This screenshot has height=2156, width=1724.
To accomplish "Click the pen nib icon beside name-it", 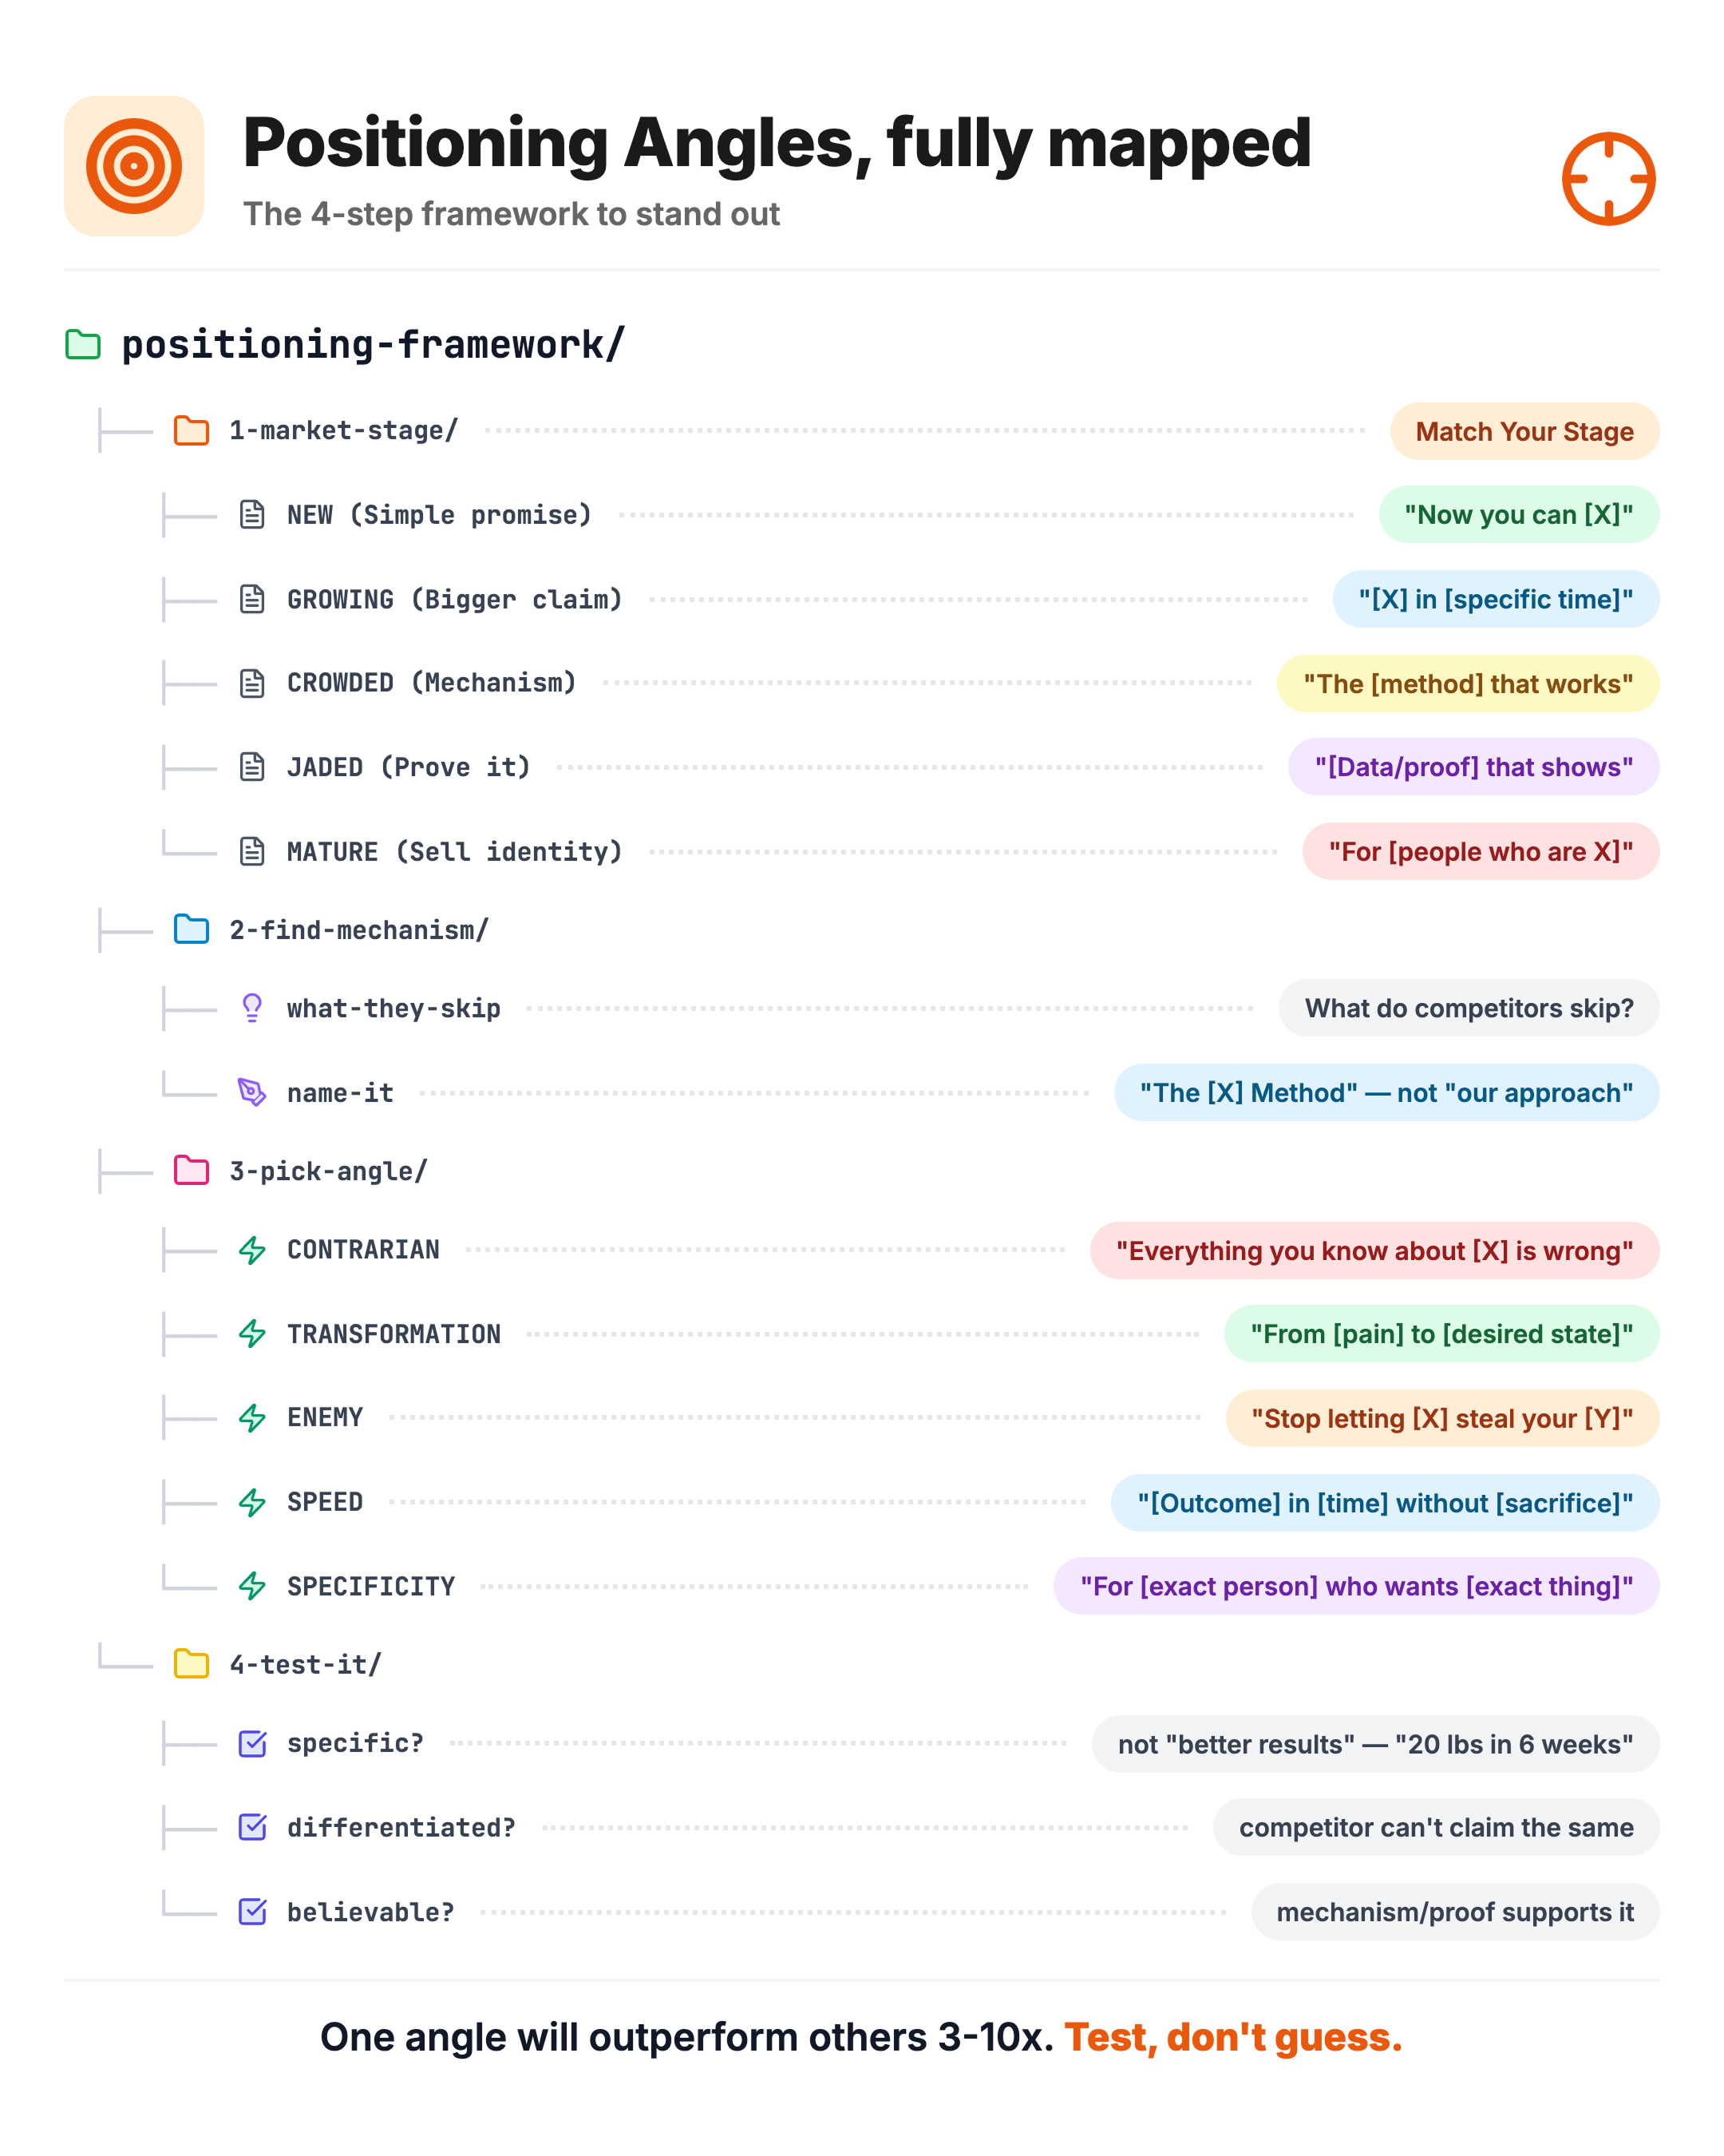I will pyautogui.click(x=252, y=1092).
